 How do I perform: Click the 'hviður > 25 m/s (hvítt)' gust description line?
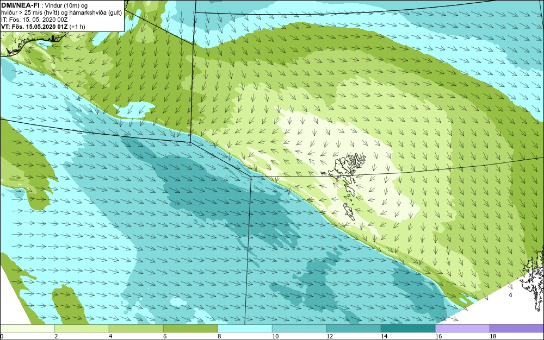point(62,13)
